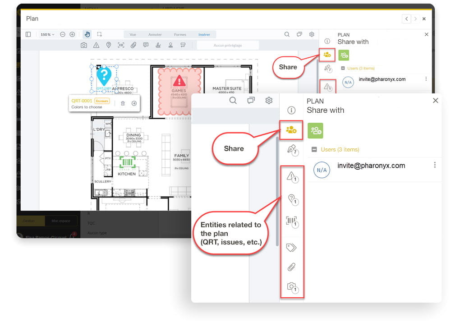Viewport: 451px width, 332px height.
Task: Open the issues tab in the enlarged inset
Action: click(292, 177)
